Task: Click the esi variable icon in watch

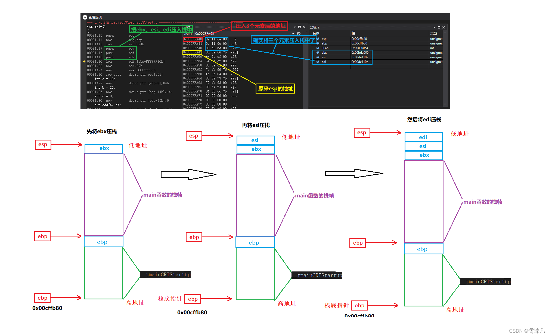Action: tap(318, 57)
